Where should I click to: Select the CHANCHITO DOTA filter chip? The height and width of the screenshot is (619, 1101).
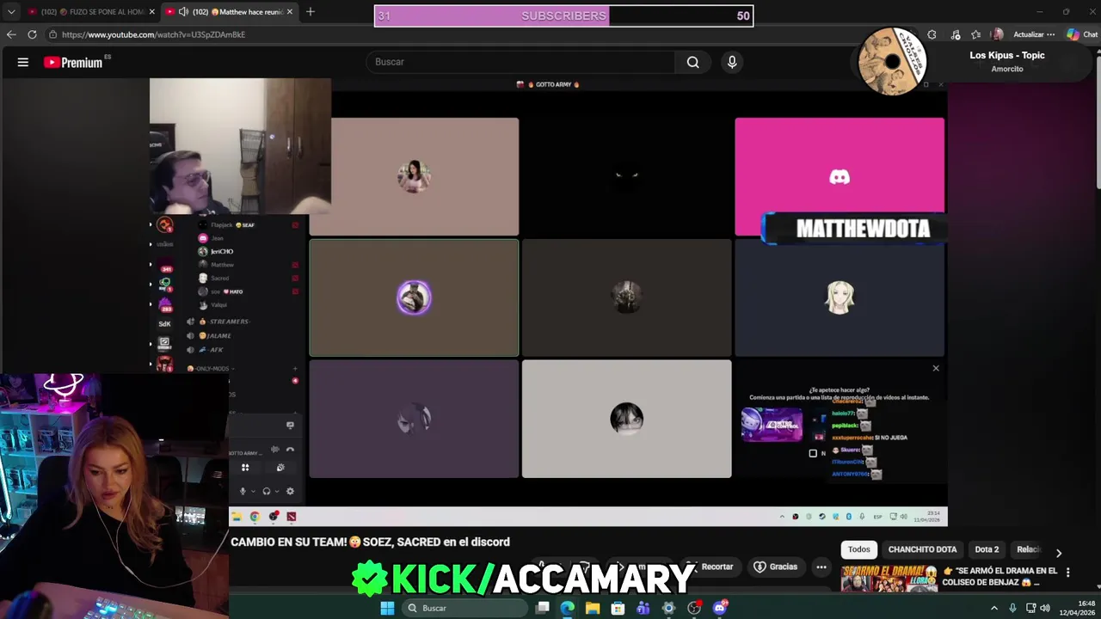(x=922, y=549)
